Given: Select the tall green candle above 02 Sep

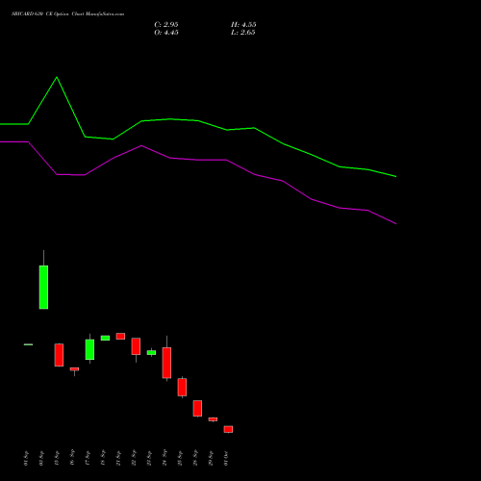Looking at the screenshot, I should [43, 287].
